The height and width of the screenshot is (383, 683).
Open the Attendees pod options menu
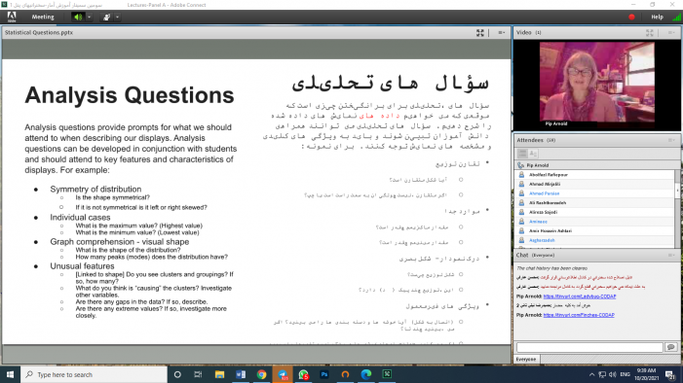pos(671,140)
